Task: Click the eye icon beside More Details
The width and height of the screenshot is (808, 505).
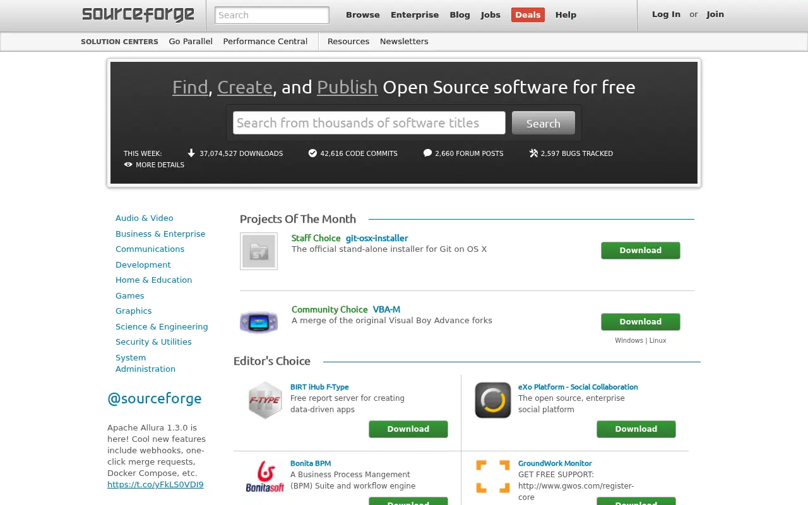Action: pos(128,165)
